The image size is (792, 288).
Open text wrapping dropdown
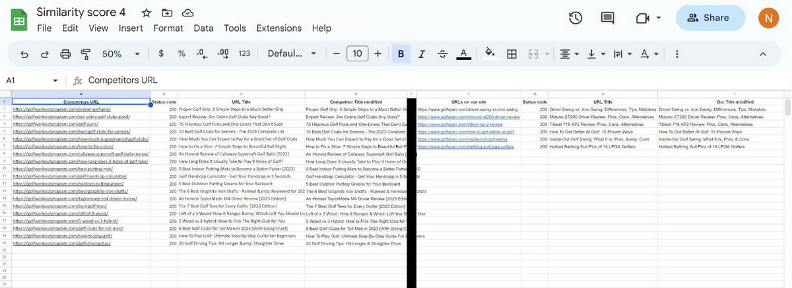[x=622, y=54]
